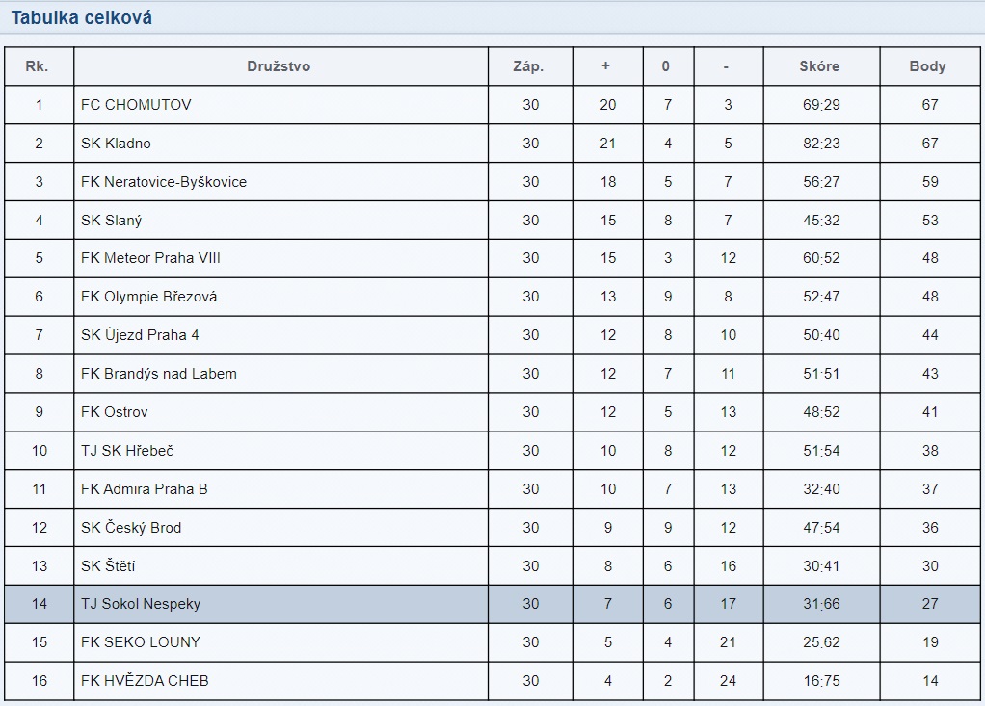Screen dimensions: 985x706
Task: Select the FK Ostrov team name
Action: (114, 412)
